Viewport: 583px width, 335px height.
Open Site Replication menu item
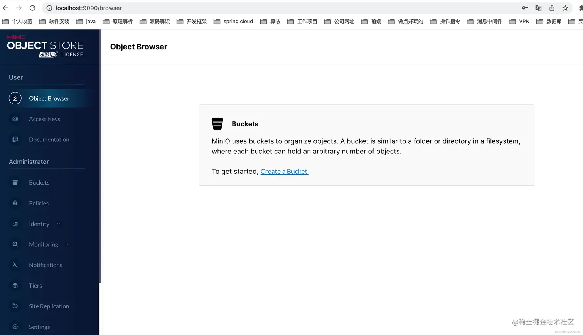pos(49,306)
